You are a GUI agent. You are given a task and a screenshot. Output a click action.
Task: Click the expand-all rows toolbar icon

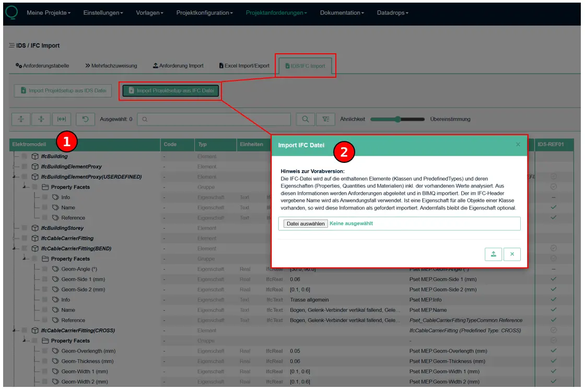coord(21,119)
